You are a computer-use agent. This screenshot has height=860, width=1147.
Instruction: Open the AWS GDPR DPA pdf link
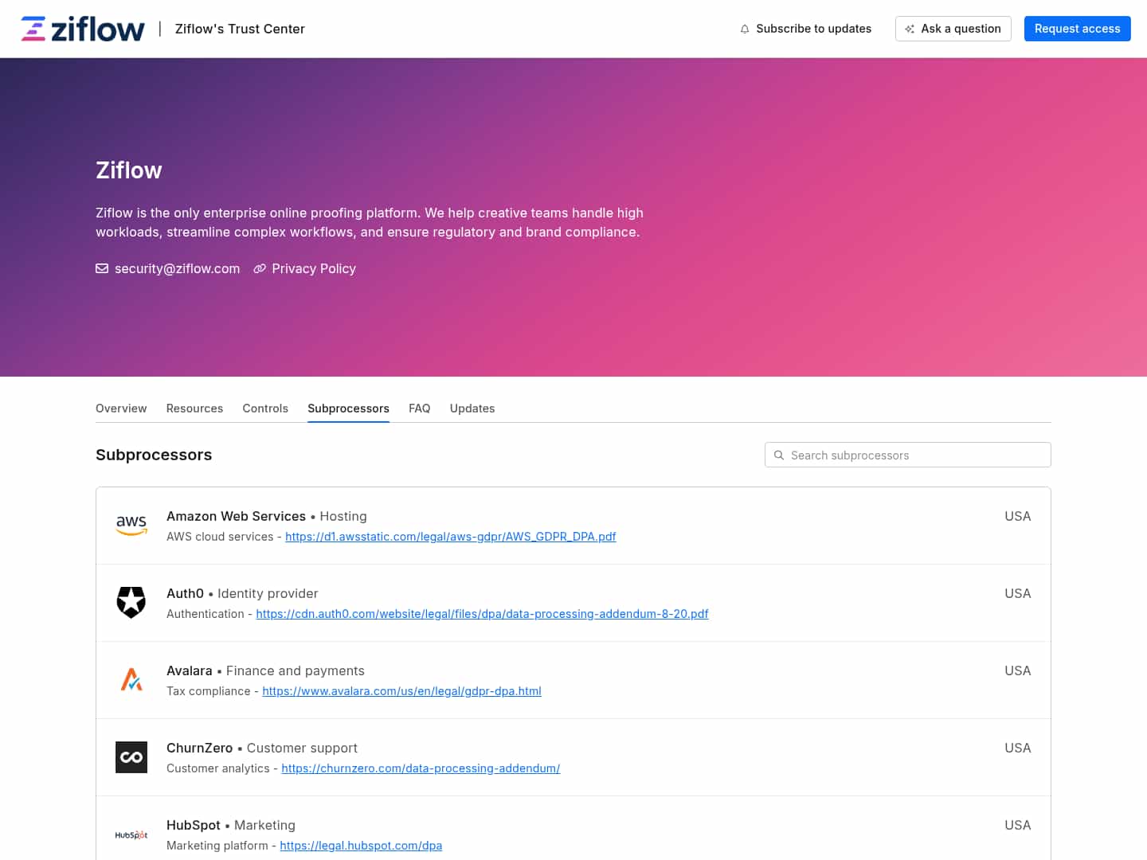pos(451,536)
